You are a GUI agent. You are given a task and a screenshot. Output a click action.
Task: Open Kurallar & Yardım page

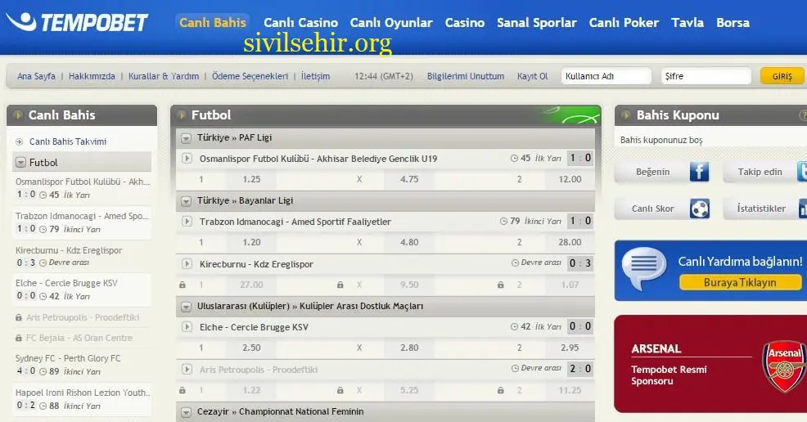coord(164,76)
